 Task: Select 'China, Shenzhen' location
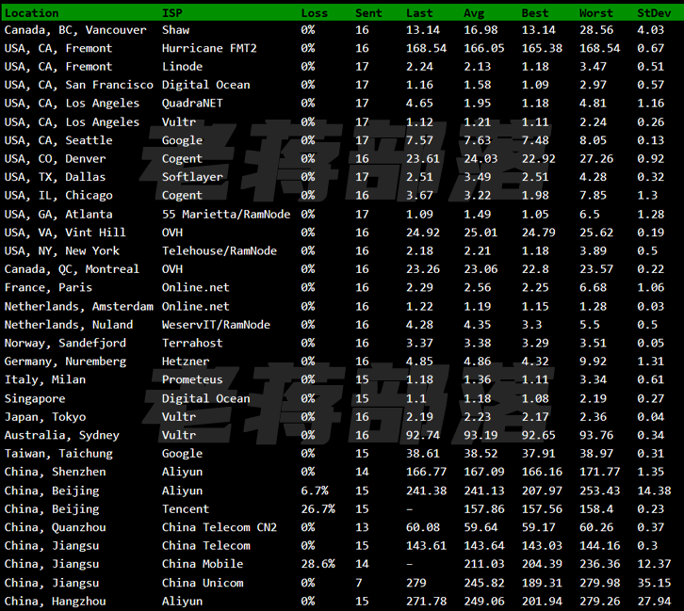coord(55,472)
